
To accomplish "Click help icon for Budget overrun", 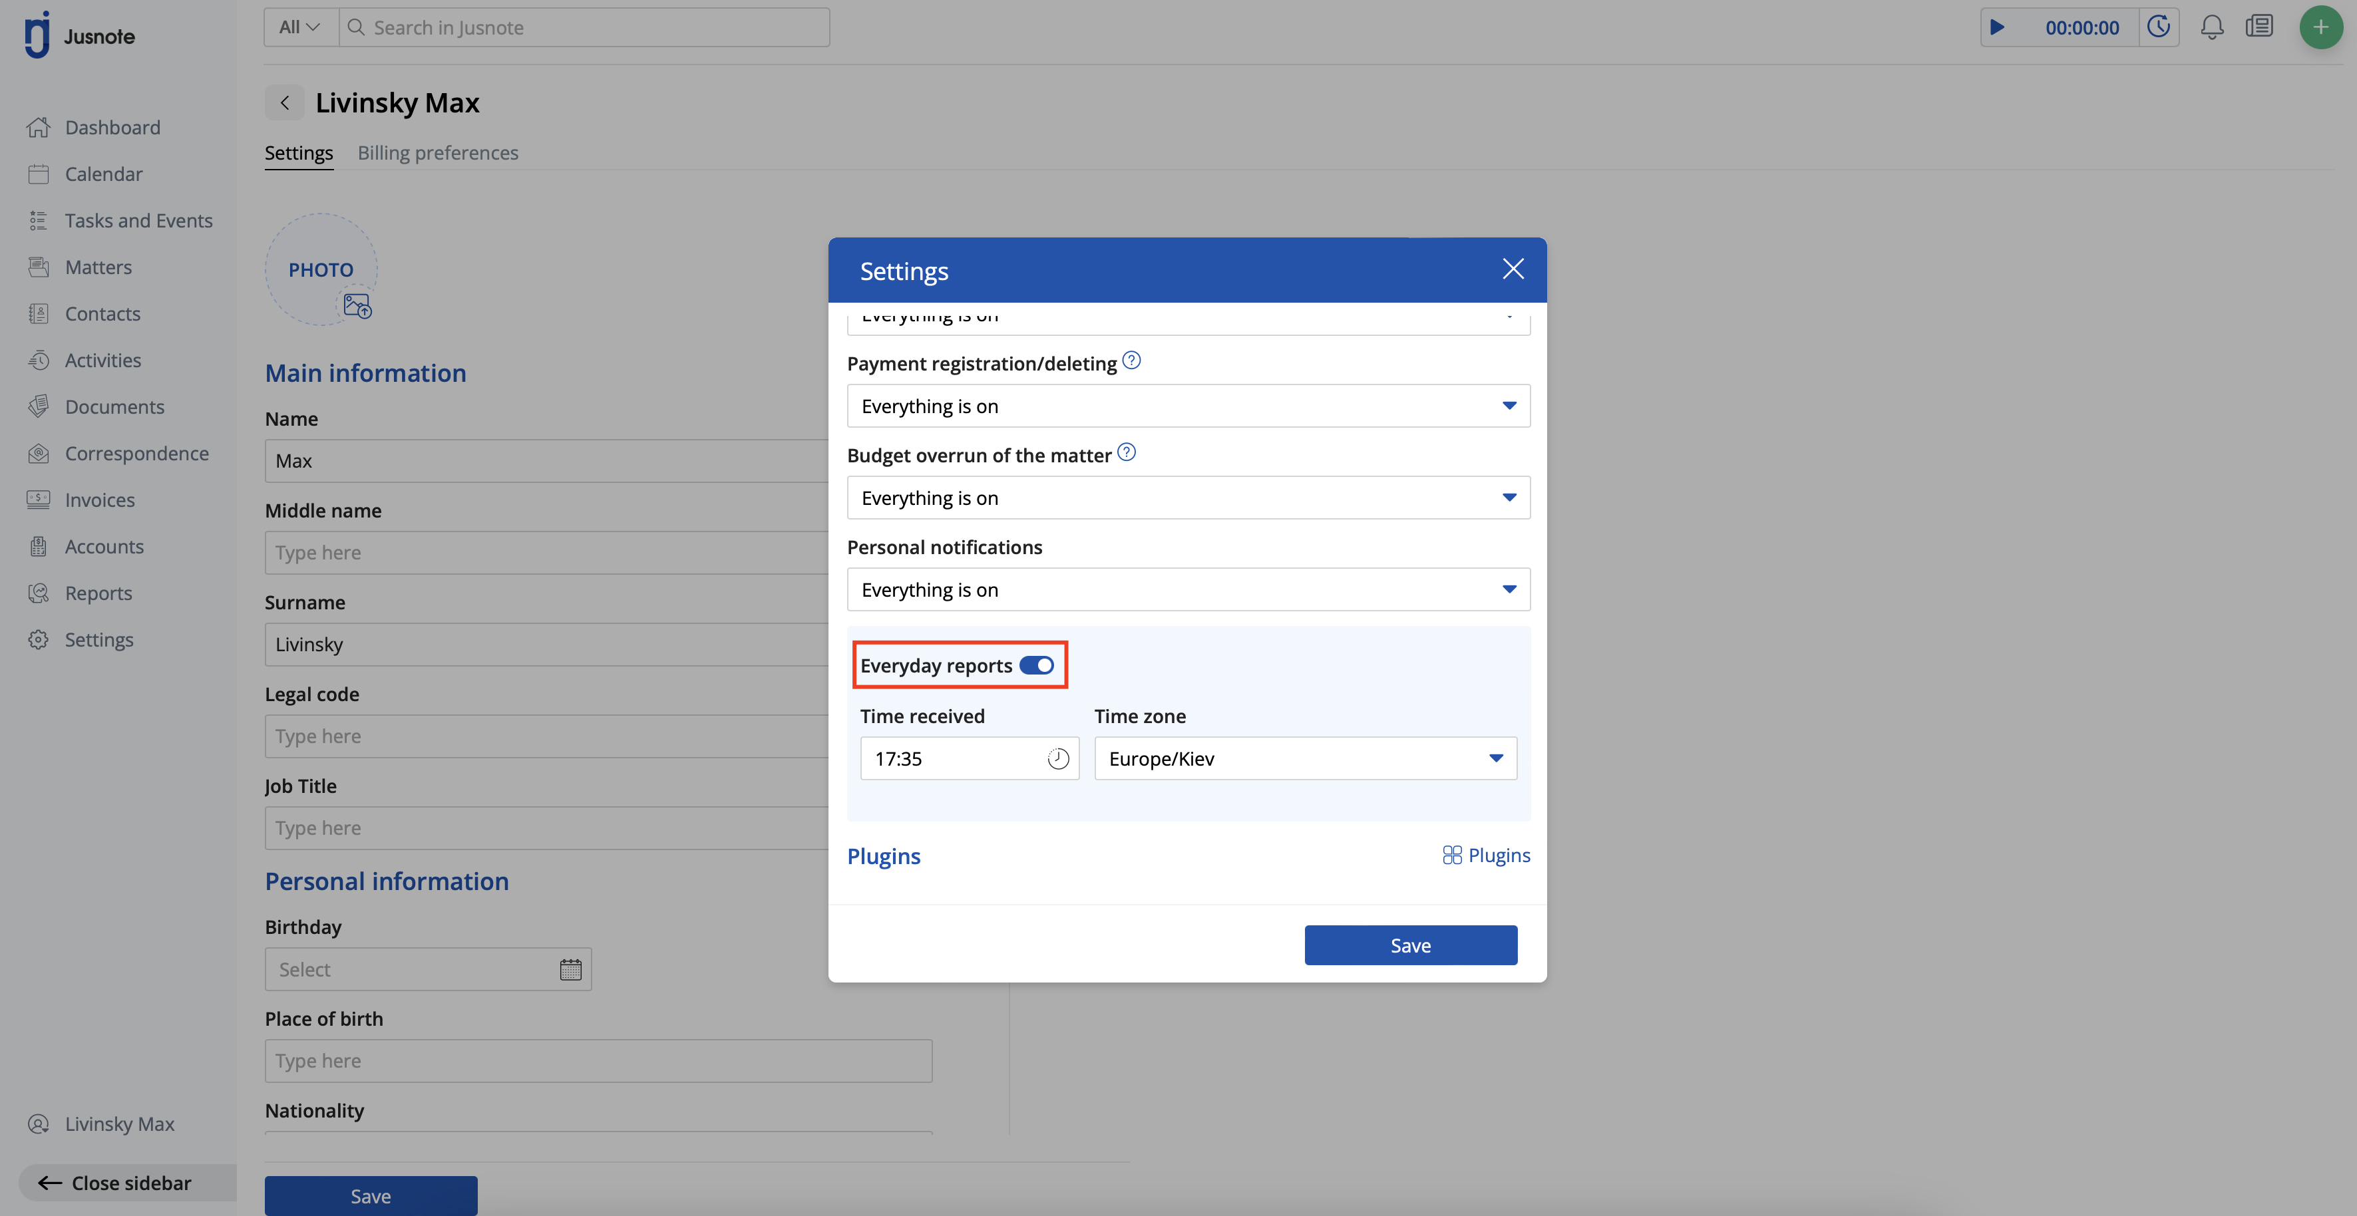I will coord(1127,452).
